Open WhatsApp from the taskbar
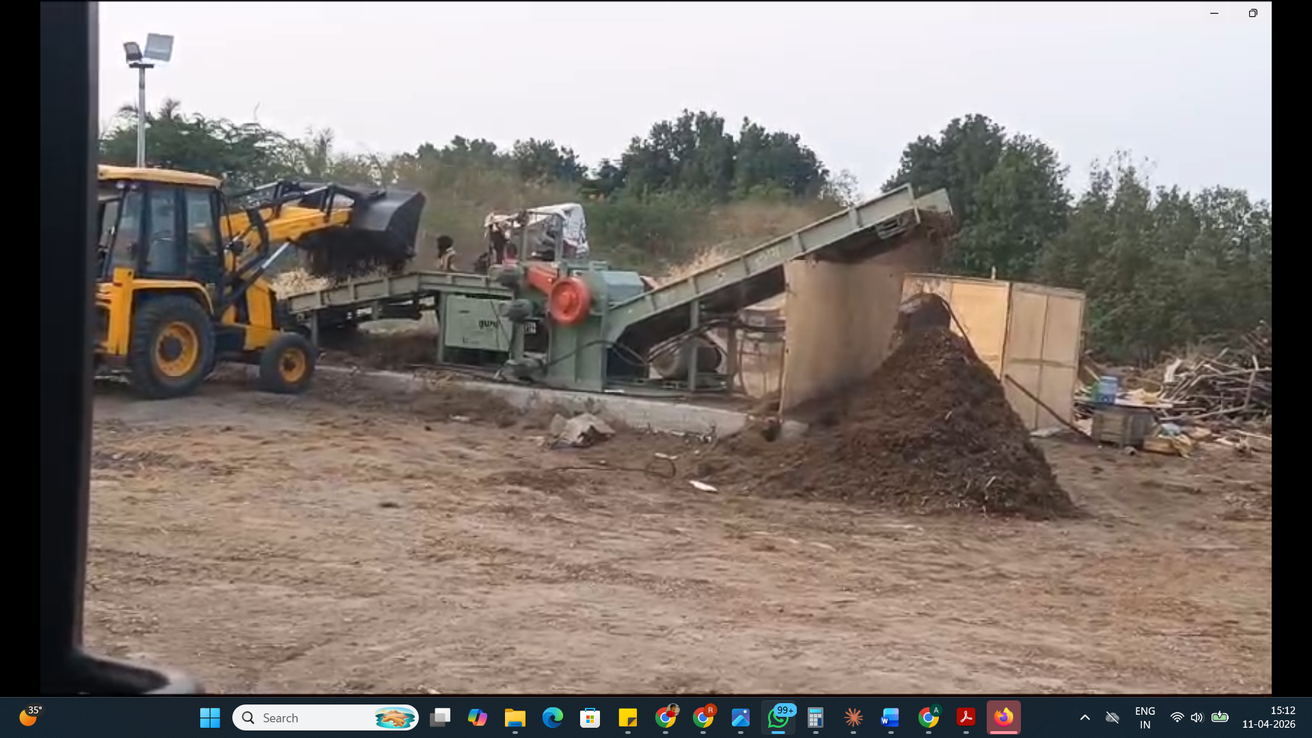1312x738 pixels. pyautogui.click(x=778, y=717)
